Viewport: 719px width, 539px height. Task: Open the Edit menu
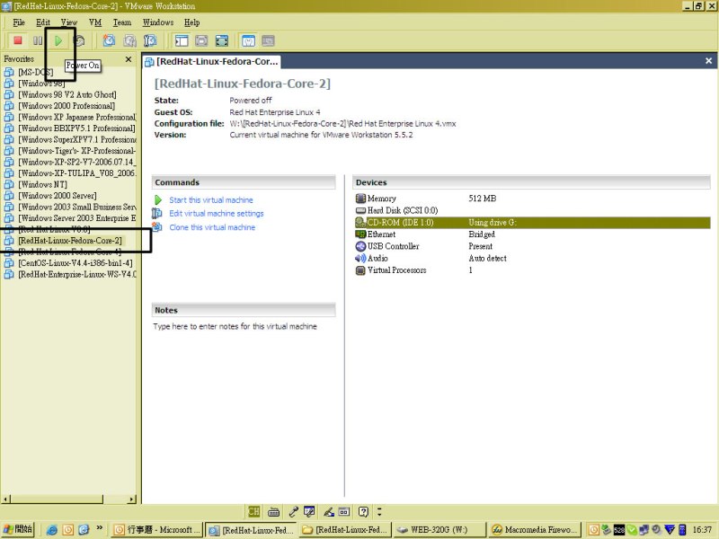coord(43,22)
